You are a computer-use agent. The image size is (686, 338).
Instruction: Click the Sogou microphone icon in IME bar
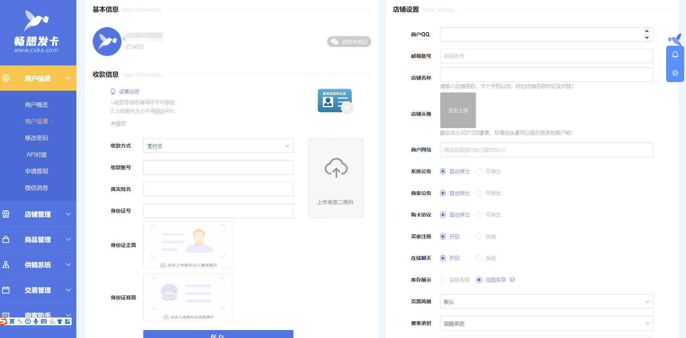(x=36, y=321)
